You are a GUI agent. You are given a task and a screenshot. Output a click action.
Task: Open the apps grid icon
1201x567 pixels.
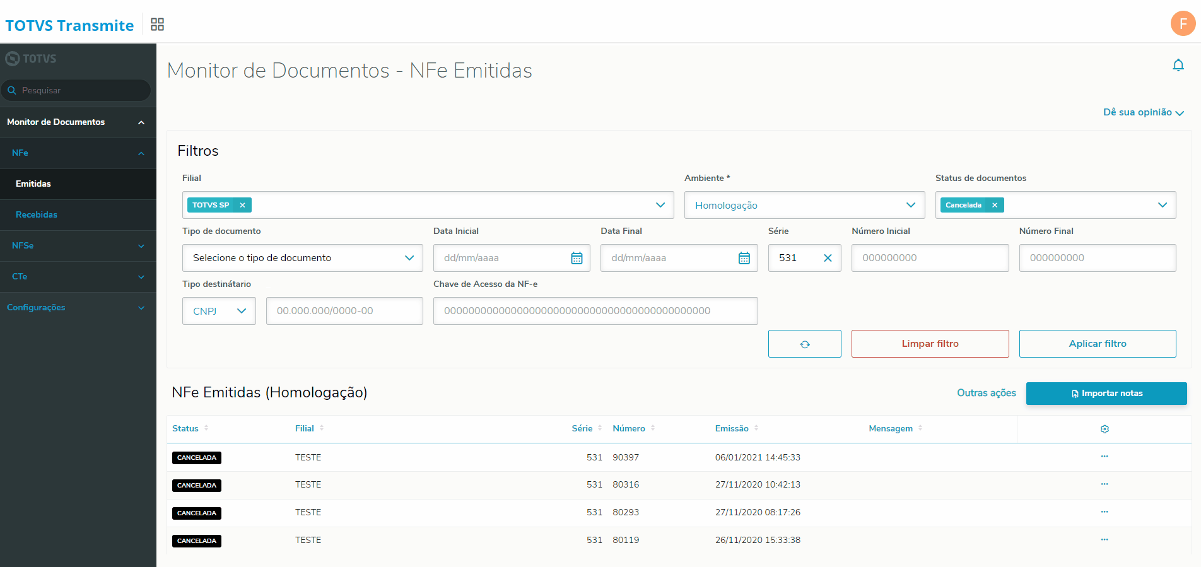[157, 25]
